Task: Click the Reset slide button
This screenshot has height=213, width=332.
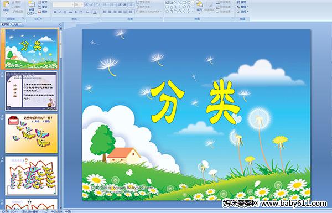Action: point(43,7)
